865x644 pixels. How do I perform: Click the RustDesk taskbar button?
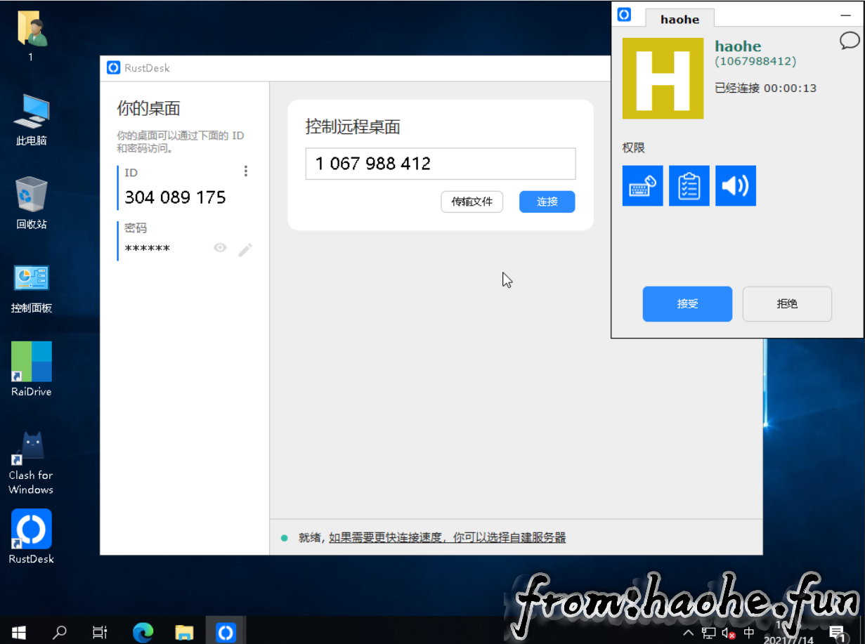[x=226, y=632]
